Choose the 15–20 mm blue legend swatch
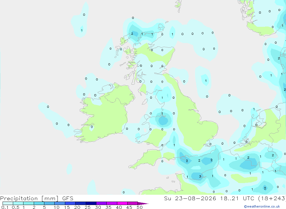This screenshot has height=209, width=286. point(70,203)
